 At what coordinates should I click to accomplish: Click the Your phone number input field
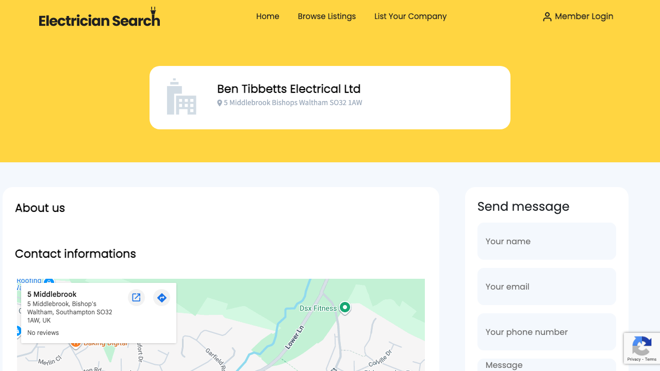click(547, 332)
